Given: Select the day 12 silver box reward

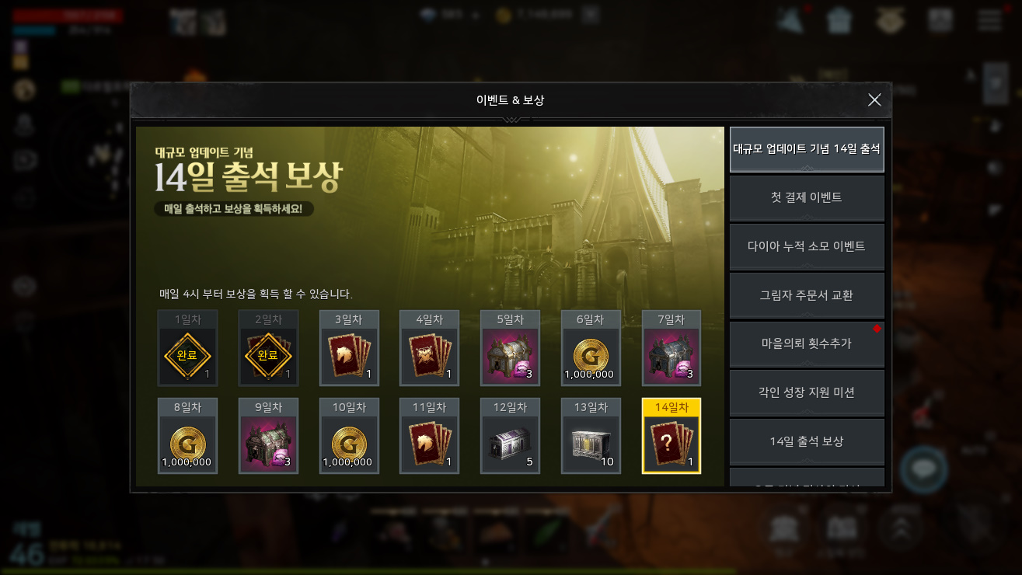Looking at the screenshot, I should (510, 436).
